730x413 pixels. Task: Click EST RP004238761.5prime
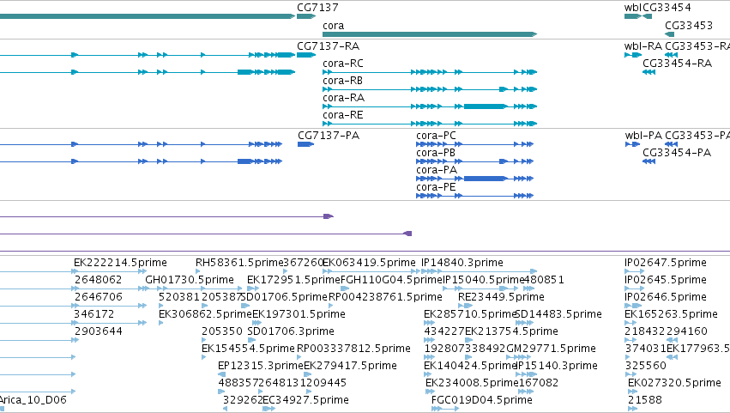385,297
